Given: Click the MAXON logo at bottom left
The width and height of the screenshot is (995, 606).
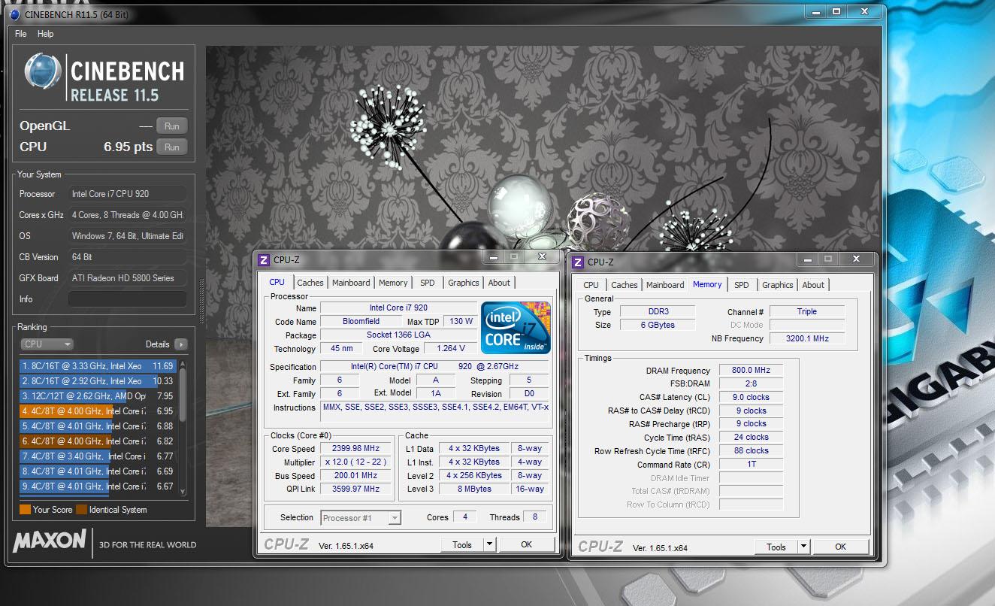Looking at the screenshot, I should (x=50, y=540).
